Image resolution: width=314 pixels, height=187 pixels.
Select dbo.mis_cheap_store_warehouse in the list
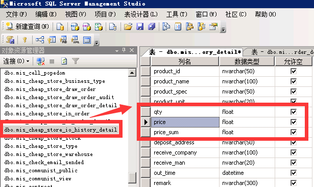tap(49, 154)
